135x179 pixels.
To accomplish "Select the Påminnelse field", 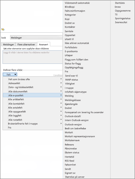I will [71, 149].
